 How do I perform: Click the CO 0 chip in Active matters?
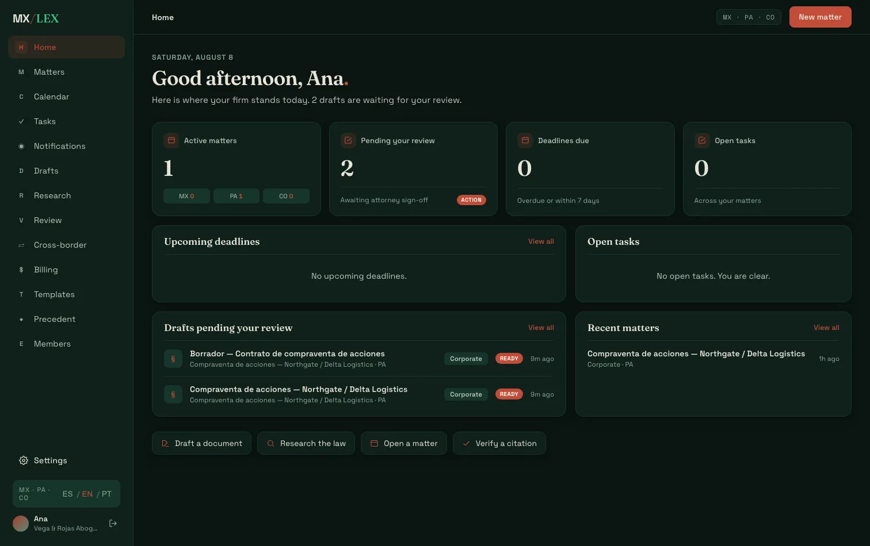286,196
